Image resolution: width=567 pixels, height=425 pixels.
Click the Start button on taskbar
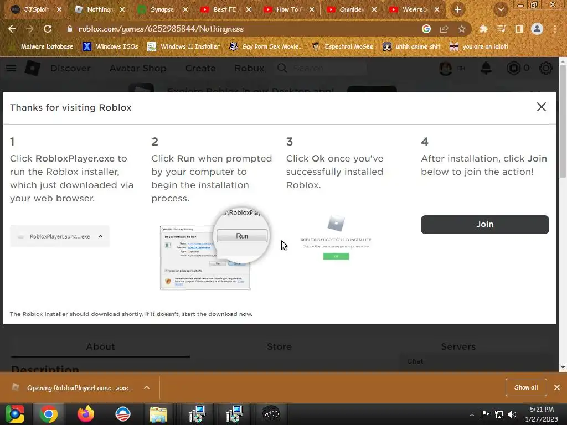14,414
